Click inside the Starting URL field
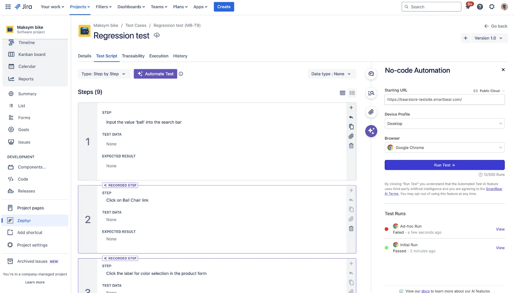Image resolution: width=514 pixels, height=293 pixels. [x=444, y=99]
